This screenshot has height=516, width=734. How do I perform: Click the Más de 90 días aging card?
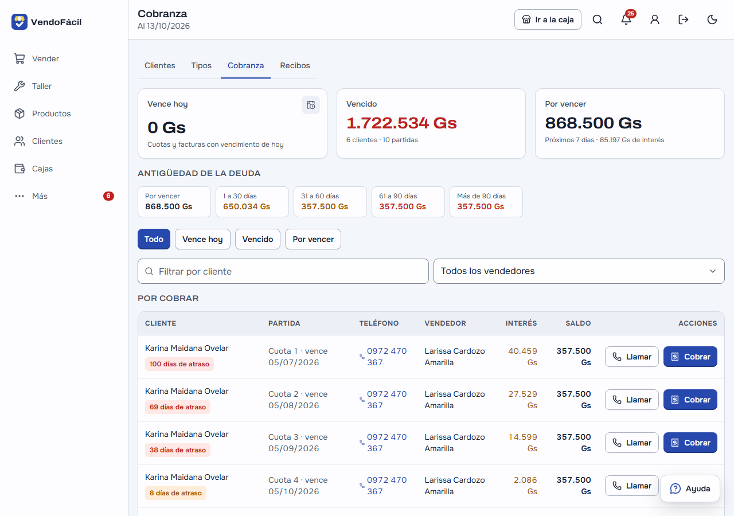coord(486,202)
